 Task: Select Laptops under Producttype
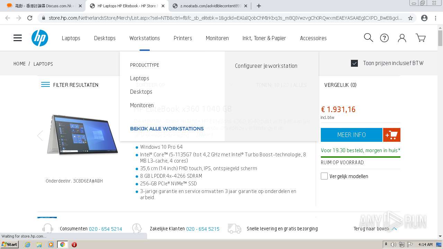click(x=139, y=78)
